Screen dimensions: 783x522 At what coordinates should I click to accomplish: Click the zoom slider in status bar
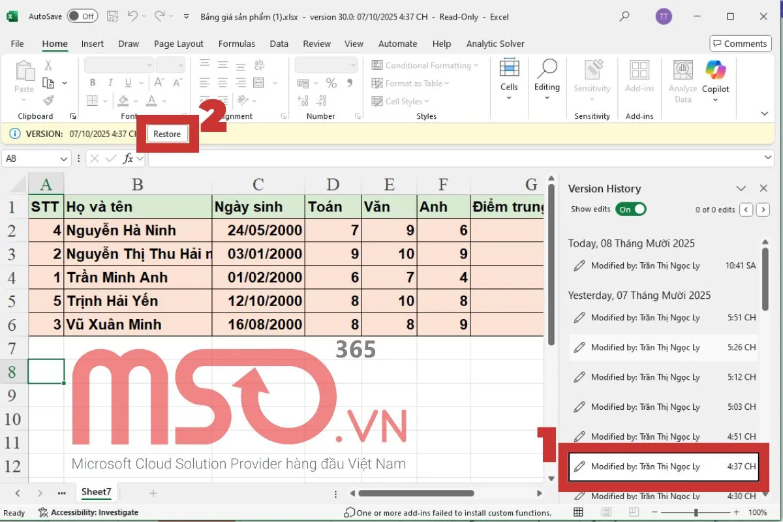click(x=696, y=513)
